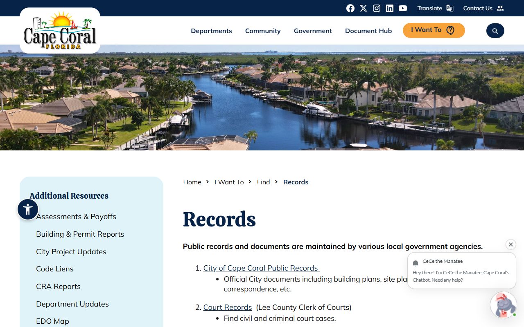Click the Records breadcrumb
524x327 pixels.
point(296,182)
